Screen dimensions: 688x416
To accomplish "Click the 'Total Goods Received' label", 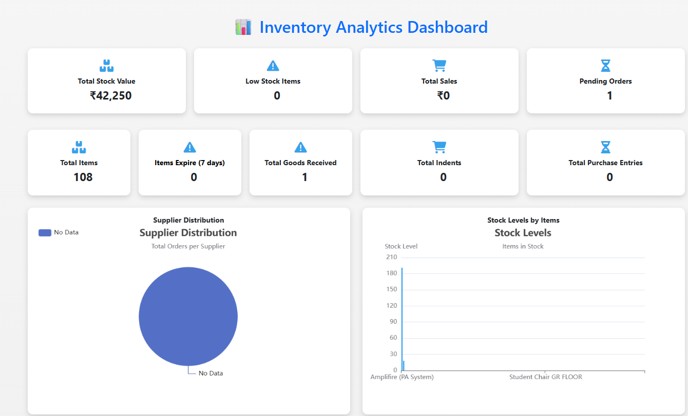I will pyautogui.click(x=301, y=163).
